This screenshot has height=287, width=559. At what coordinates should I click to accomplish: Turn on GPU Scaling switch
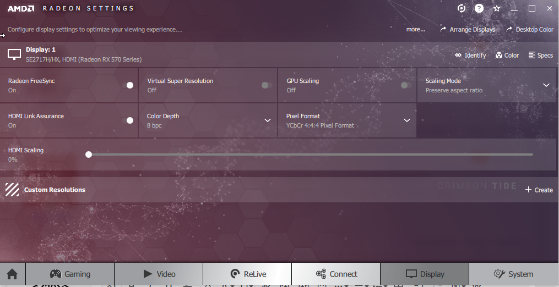point(406,85)
